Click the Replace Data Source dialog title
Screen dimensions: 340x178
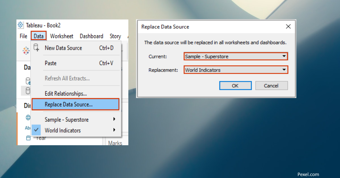click(x=165, y=27)
